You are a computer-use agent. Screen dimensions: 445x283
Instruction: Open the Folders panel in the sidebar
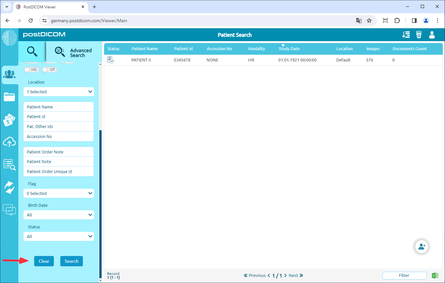click(10, 97)
